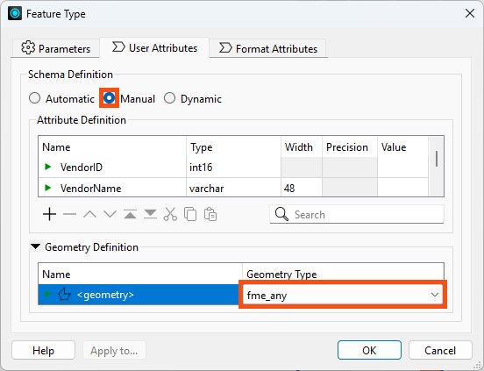Click the green arrow beside VendorID
Screen dimensions: 484x371
point(47,167)
